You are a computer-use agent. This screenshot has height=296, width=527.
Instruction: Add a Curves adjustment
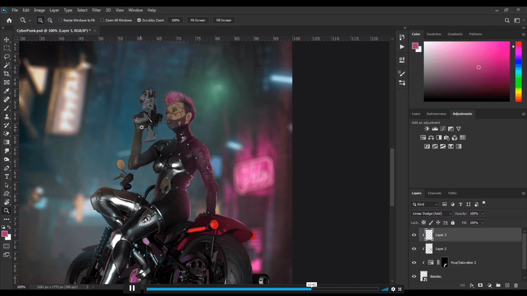(443, 129)
